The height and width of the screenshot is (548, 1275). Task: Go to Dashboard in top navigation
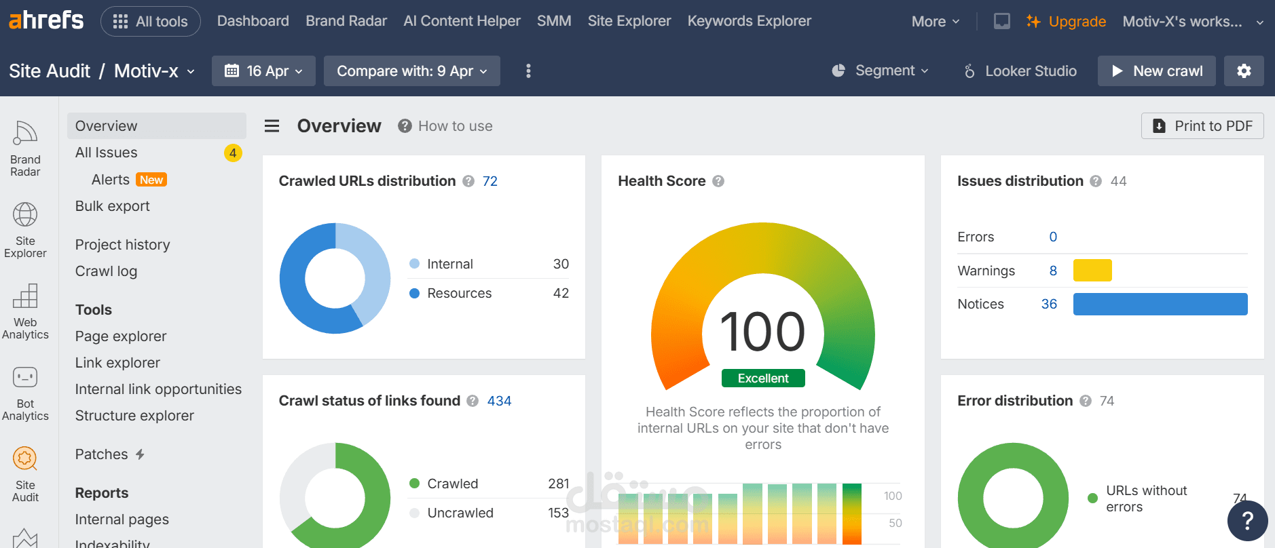(x=253, y=21)
